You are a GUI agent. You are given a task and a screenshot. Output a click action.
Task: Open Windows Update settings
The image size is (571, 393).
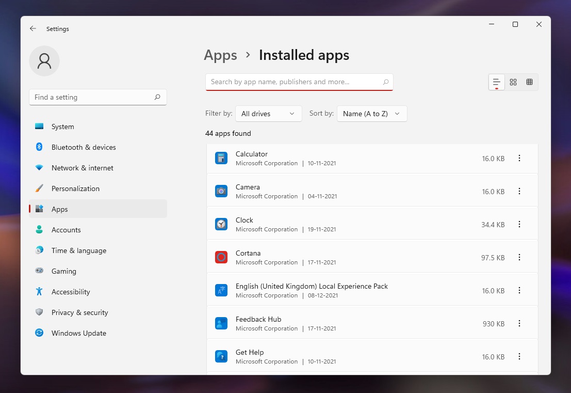coord(78,333)
